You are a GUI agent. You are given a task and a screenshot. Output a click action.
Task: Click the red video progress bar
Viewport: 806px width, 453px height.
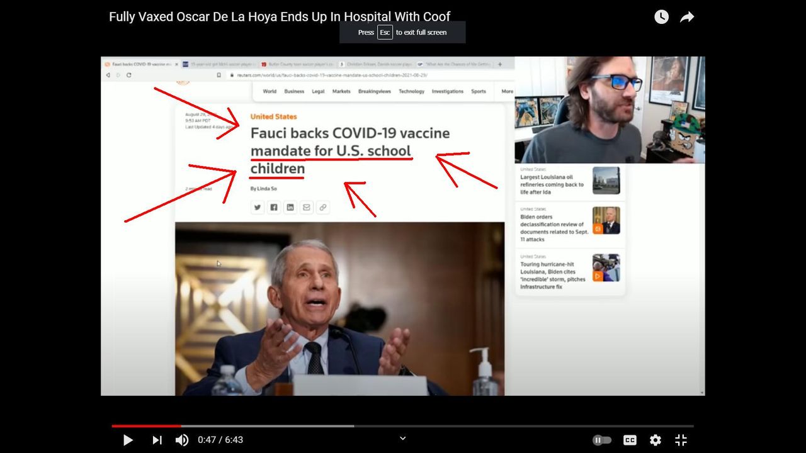pos(146,426)
